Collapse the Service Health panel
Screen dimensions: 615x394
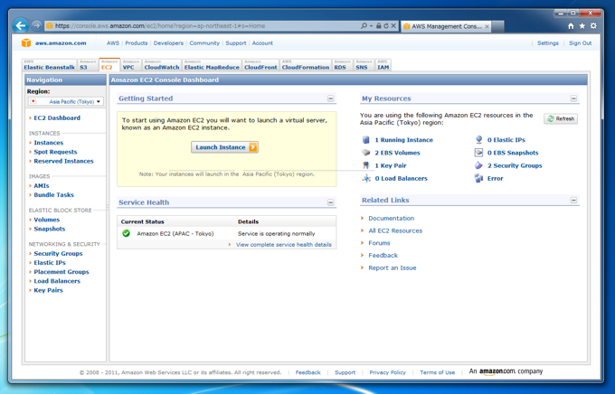click(x=331, y=202)
